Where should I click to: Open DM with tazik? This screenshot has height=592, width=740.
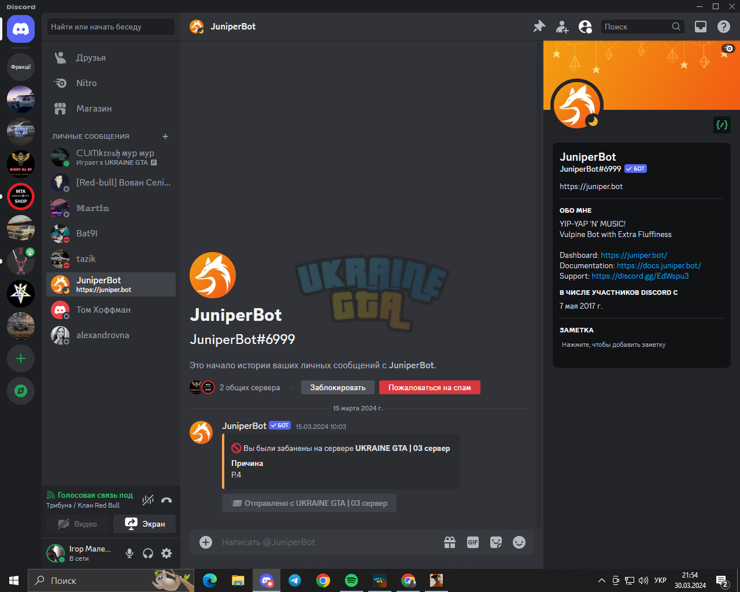pyautogui.click(x=111, y=259)
